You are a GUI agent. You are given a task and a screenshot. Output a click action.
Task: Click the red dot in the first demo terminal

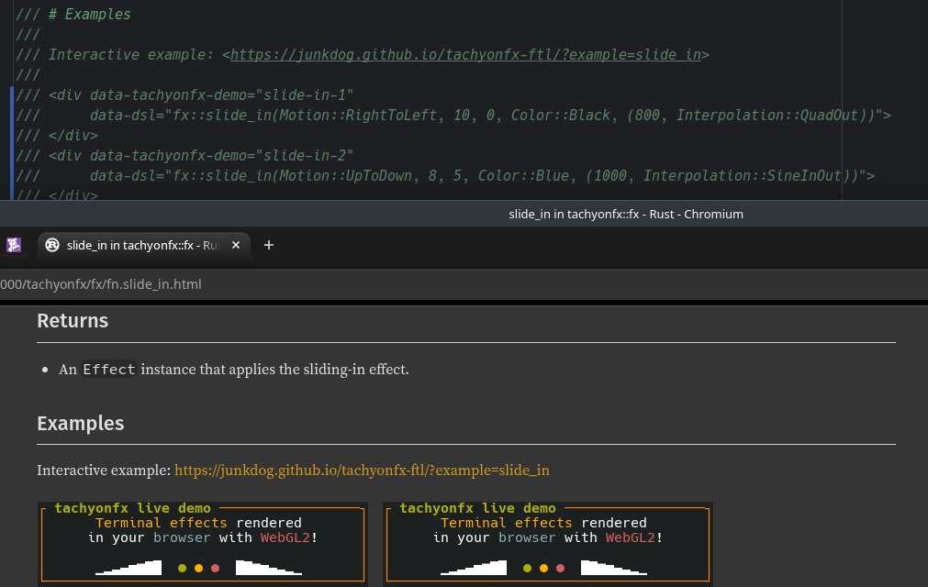215,568
